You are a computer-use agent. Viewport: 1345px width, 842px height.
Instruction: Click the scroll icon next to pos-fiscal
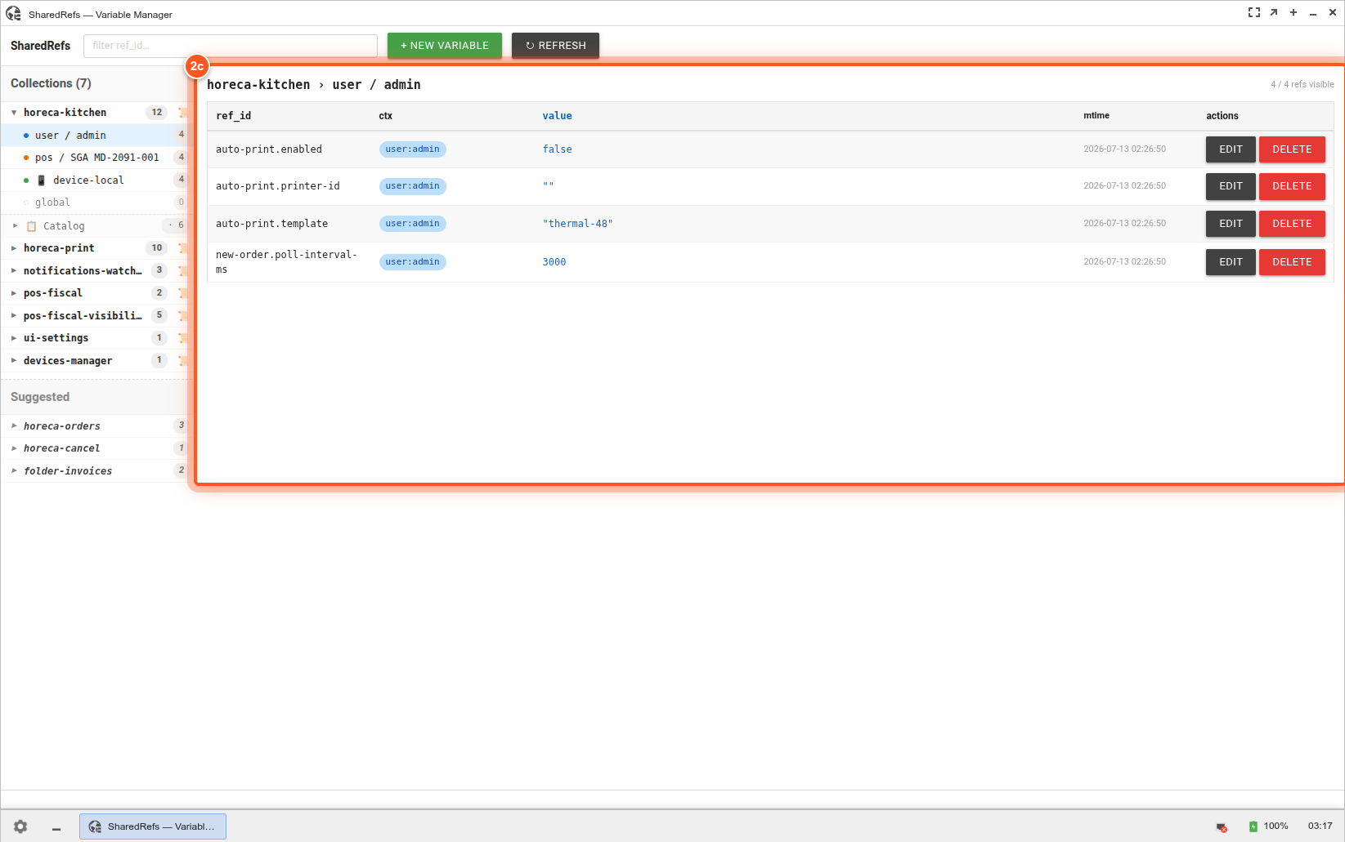click(183, 293)
